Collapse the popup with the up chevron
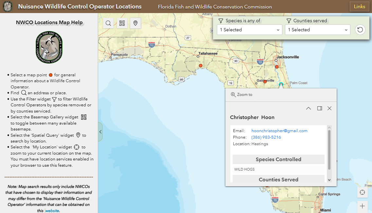Screen dimensions: 372x213 coord(309,108)
